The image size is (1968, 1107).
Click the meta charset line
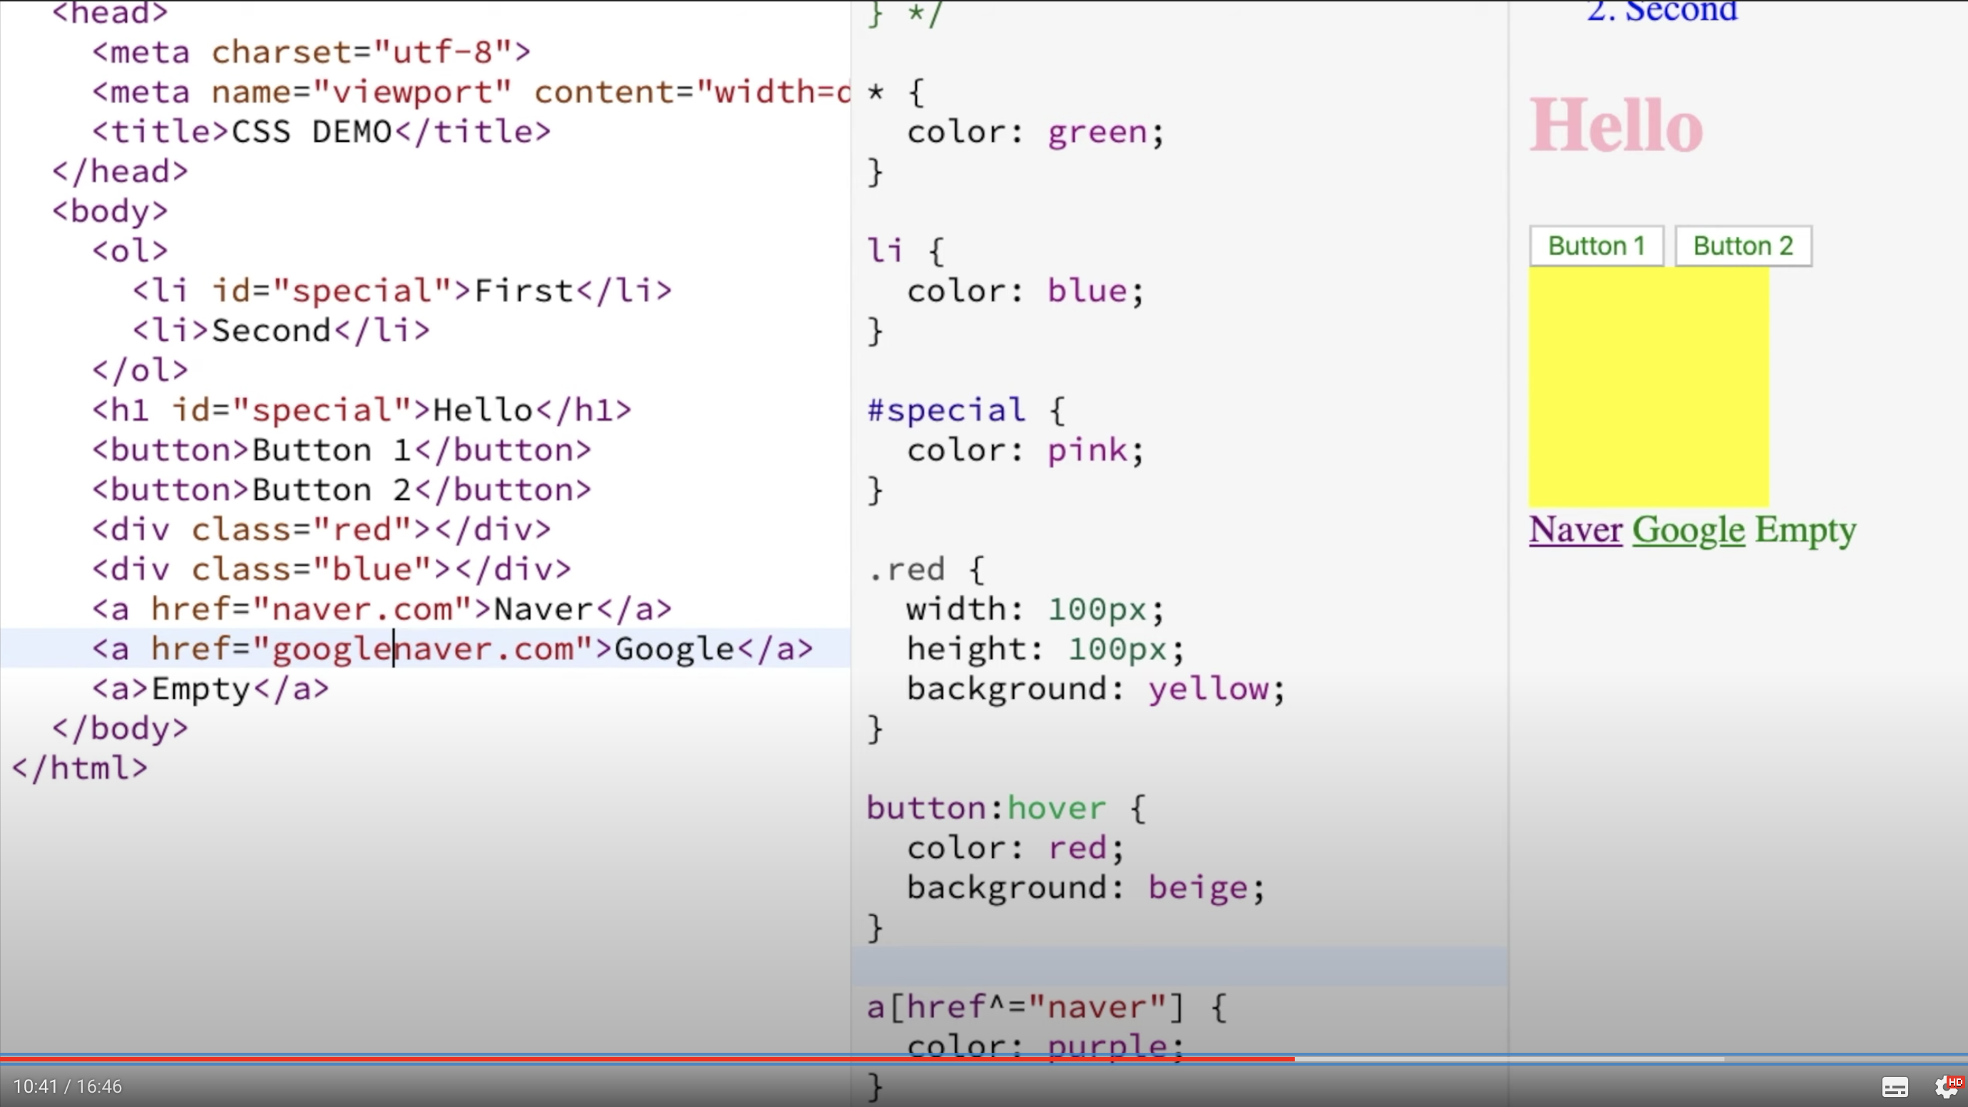(x=311, y=53)
